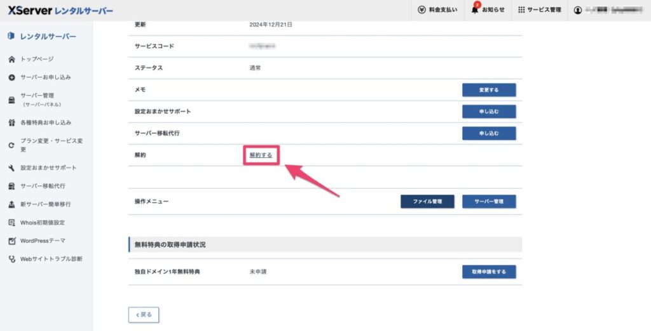Click the サーバーお申し込み plus icon
This screenshot has height=331, width=651.
11,77
